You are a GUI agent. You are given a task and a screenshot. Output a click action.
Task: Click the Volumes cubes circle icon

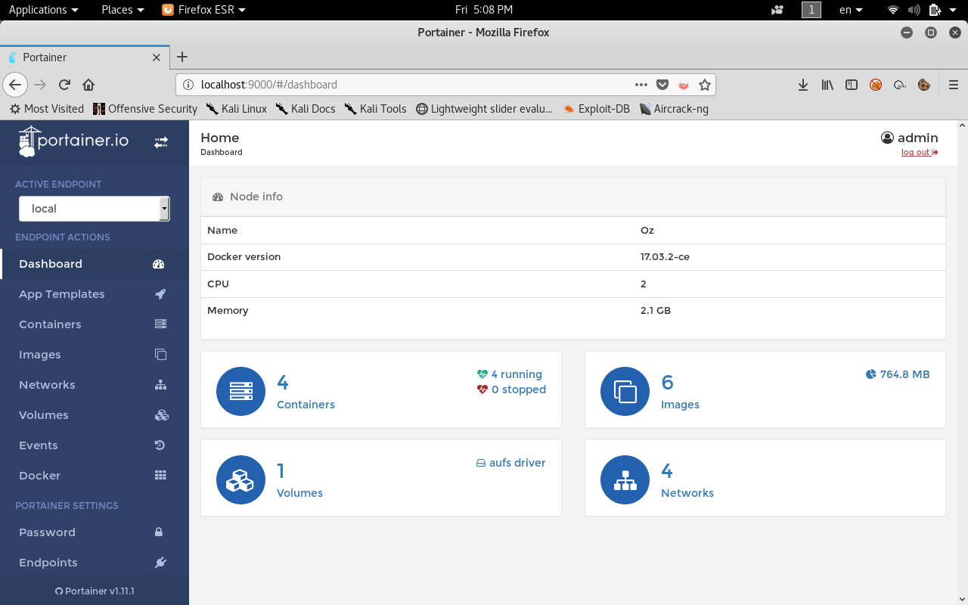240,479
